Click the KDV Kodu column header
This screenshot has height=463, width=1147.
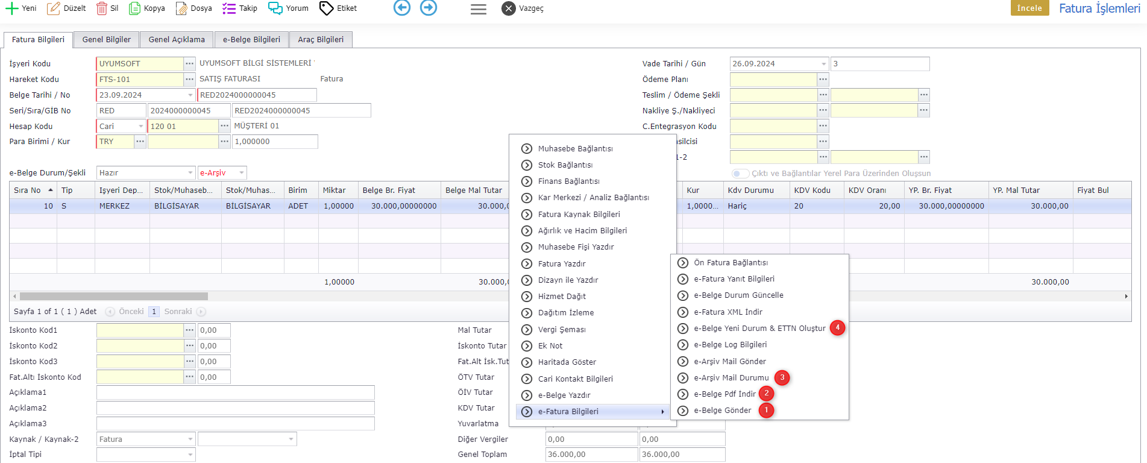816,190
